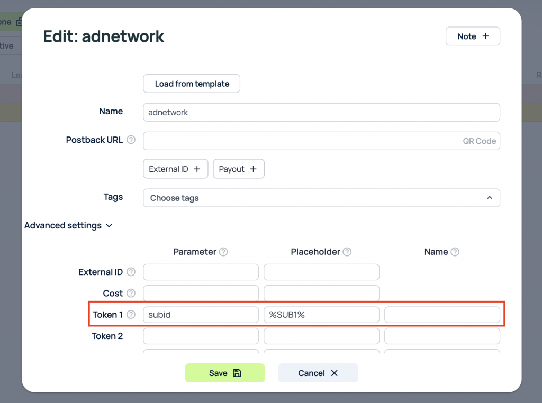The image size is (542, 403).
Task: Click the Parameter column help icon
Action: click(223, 252)
